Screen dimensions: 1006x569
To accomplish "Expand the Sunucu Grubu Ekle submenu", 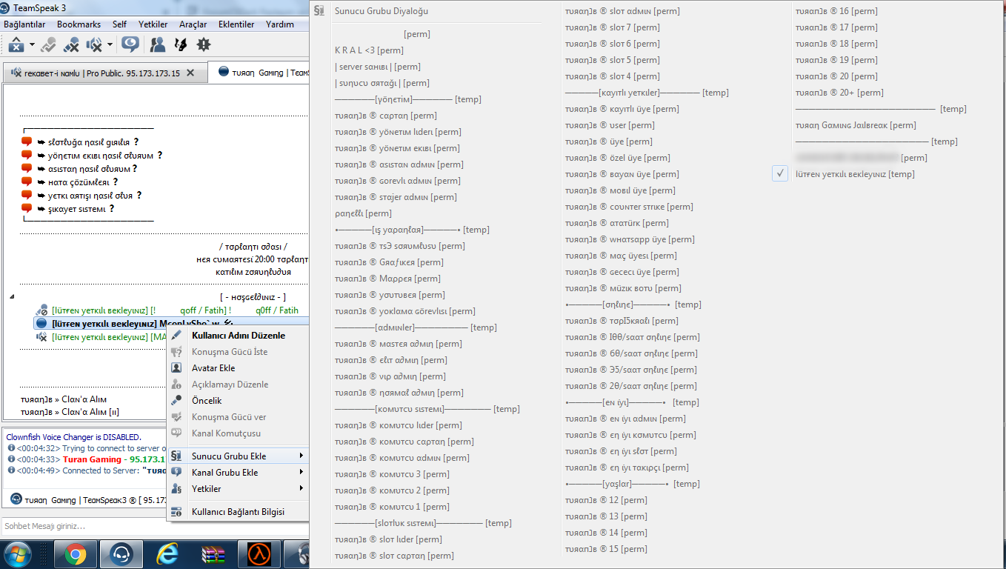I will click(238, 456).
